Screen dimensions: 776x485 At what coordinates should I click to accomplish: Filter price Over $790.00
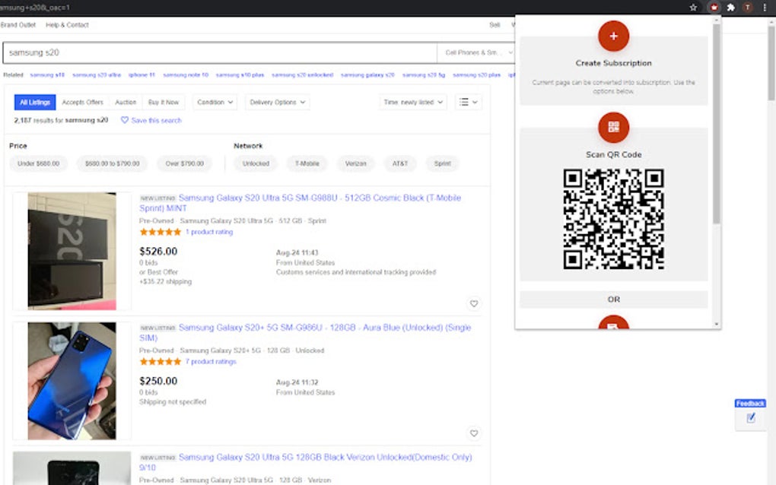[x=185, y=163]
